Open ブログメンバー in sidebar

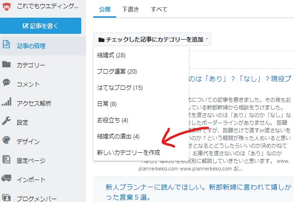[37, 199]
